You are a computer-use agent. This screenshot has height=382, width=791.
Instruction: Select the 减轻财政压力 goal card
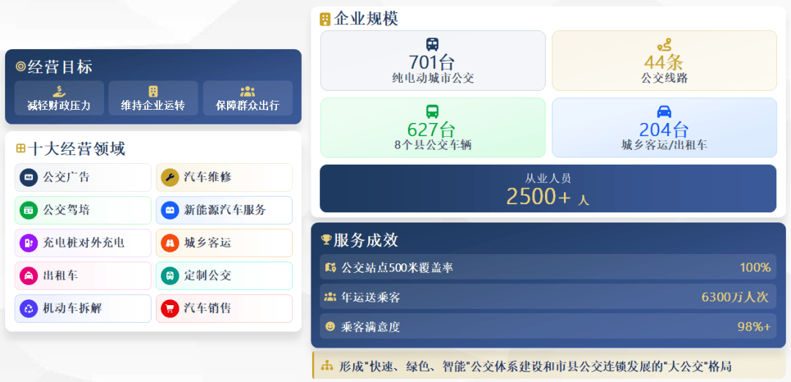59,98
